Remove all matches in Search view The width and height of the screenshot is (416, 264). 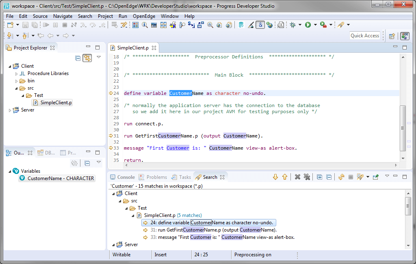(307, 177)
